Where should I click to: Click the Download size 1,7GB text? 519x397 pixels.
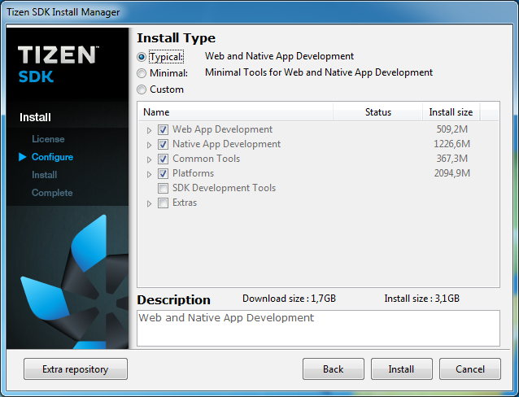(289, 299)
